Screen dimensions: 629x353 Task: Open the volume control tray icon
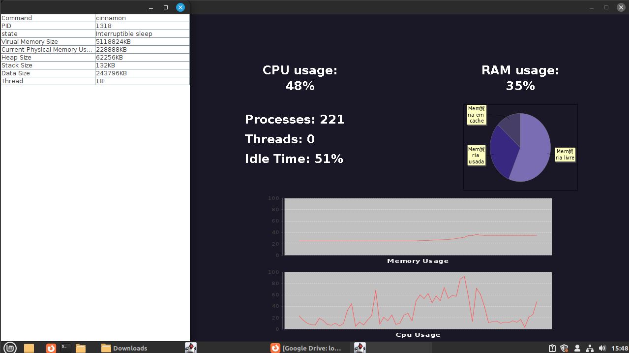602,348
